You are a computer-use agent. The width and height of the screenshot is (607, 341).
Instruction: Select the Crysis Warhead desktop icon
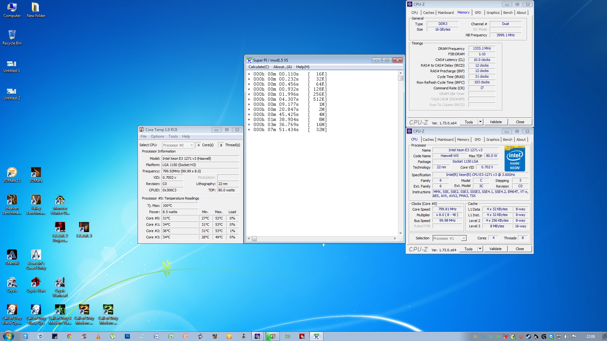pyautogui.click(x=60, y=287)
